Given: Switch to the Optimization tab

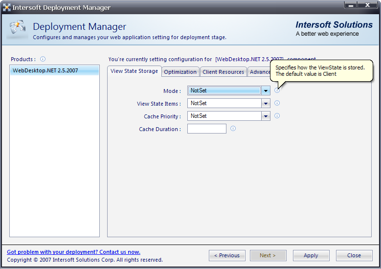Looking at the screenshot, I should click(x=180, y=72).
